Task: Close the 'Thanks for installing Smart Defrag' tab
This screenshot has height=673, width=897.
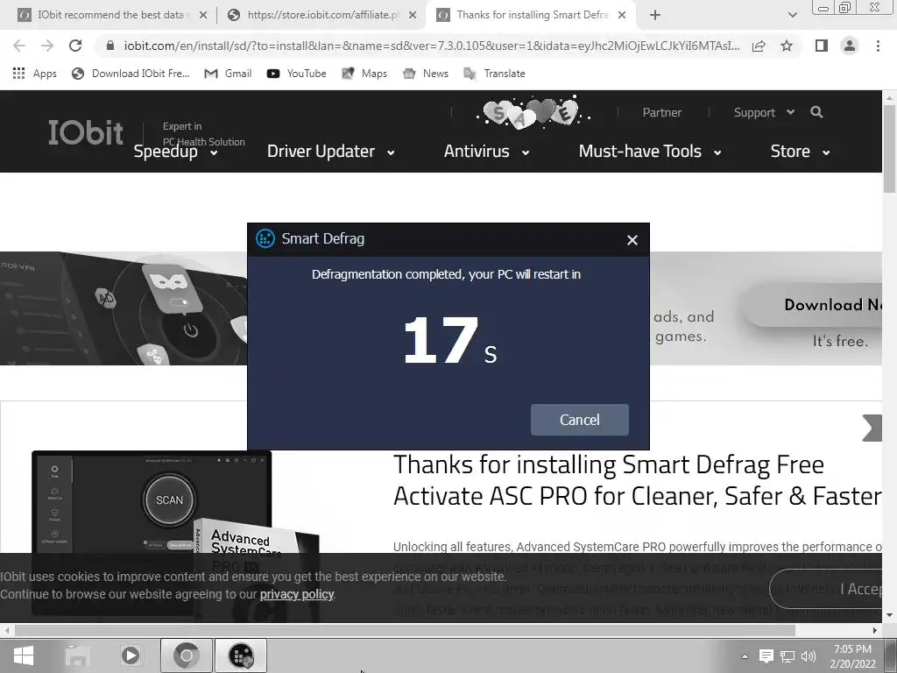Action: (622, 16)
